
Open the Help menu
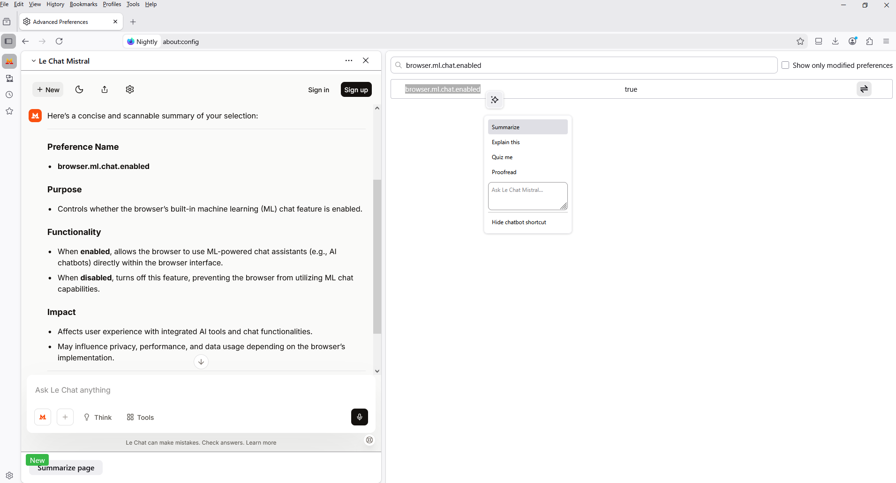click(x=151, y=4)
